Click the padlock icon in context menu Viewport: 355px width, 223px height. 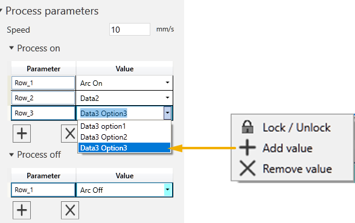tap(248, 127)
